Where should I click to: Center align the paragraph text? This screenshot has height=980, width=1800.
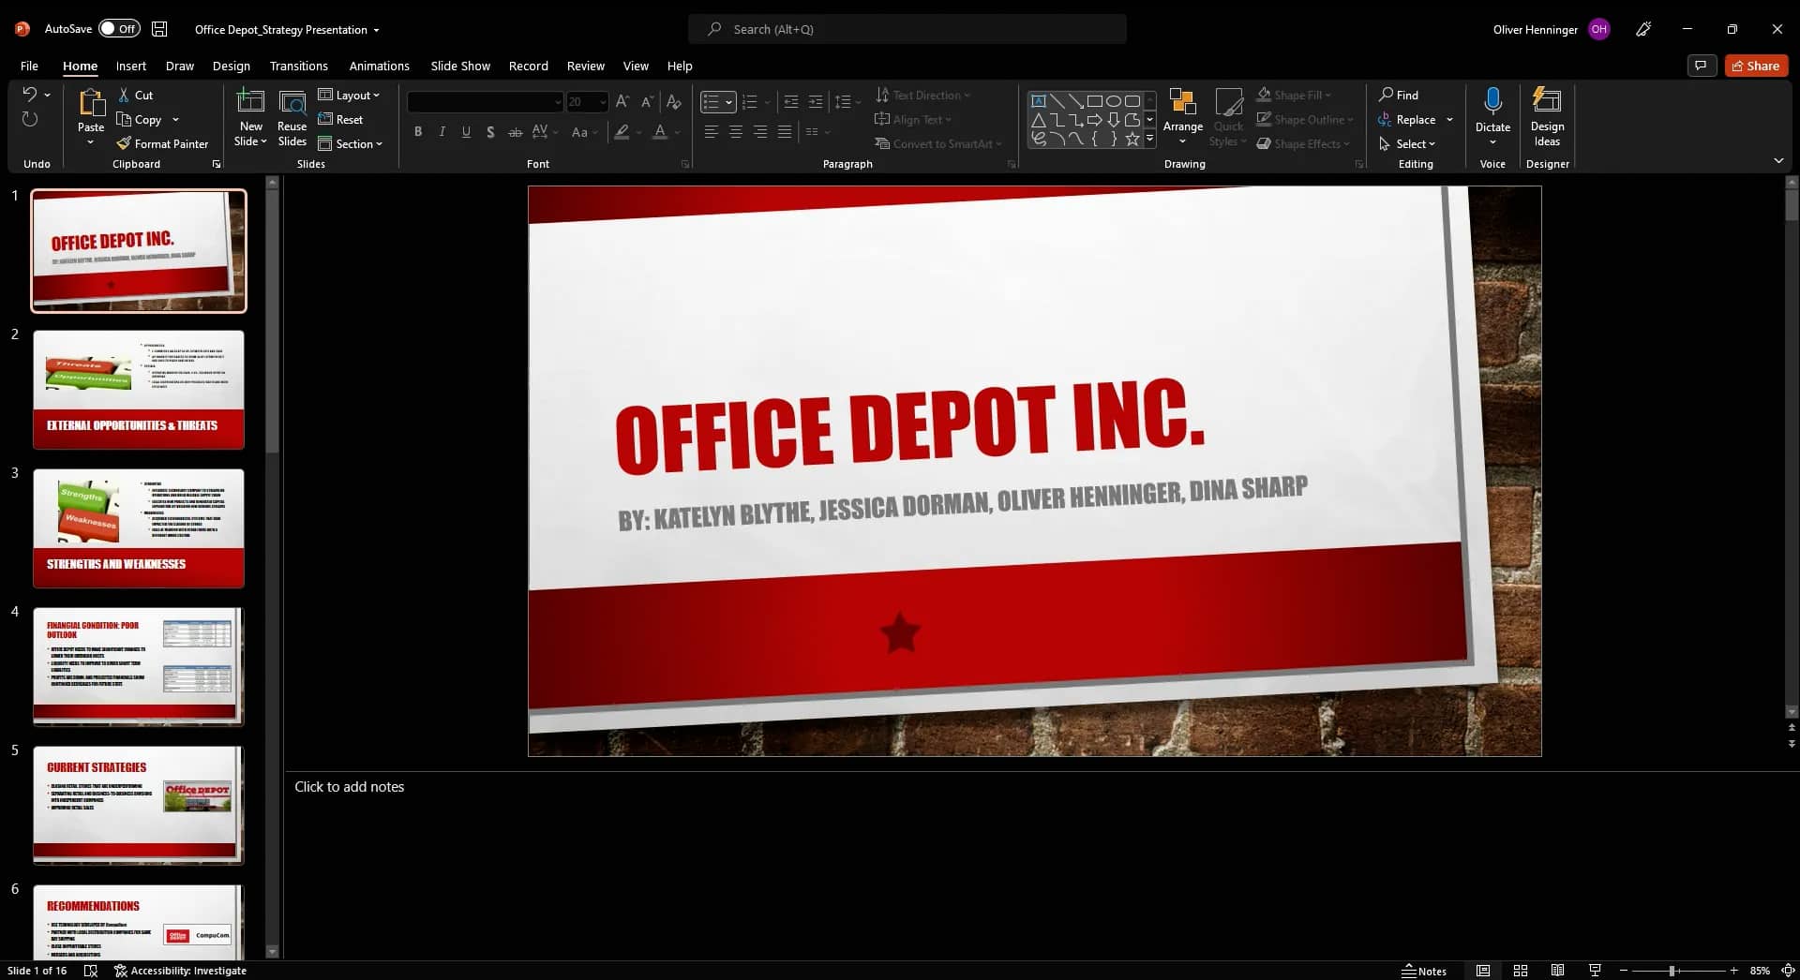[x=735, y=132]
